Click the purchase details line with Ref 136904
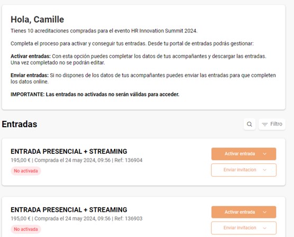This screenshot has height=237, width=294. (77, 160)
